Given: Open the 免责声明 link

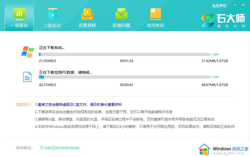Looking at the screenshot, I should tap(219, 6).
